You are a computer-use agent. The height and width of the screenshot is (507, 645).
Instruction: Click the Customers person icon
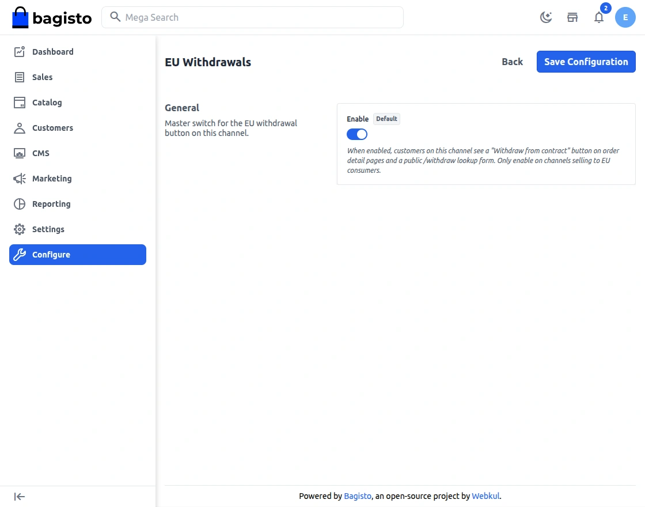point(20,128)
